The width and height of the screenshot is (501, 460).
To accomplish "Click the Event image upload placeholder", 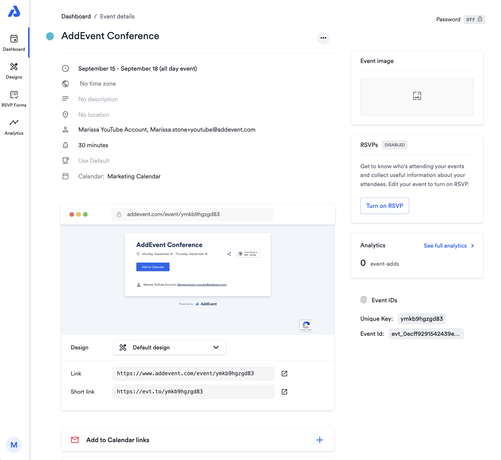I will pos(417,97).
